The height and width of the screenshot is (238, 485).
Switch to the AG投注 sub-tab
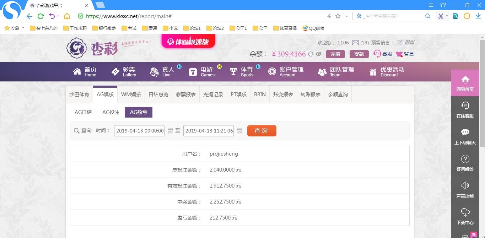111,112
